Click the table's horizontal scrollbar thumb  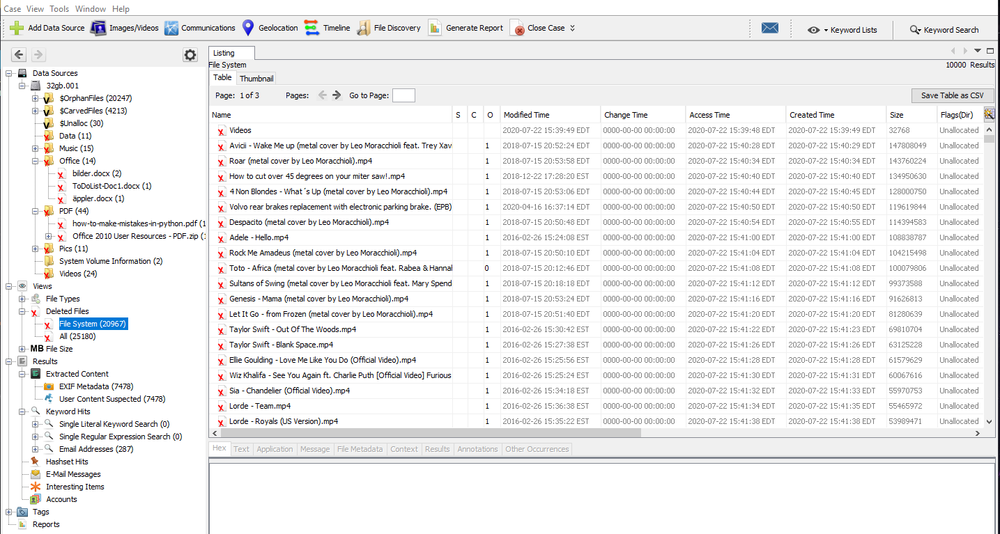[x=430, y=433]
